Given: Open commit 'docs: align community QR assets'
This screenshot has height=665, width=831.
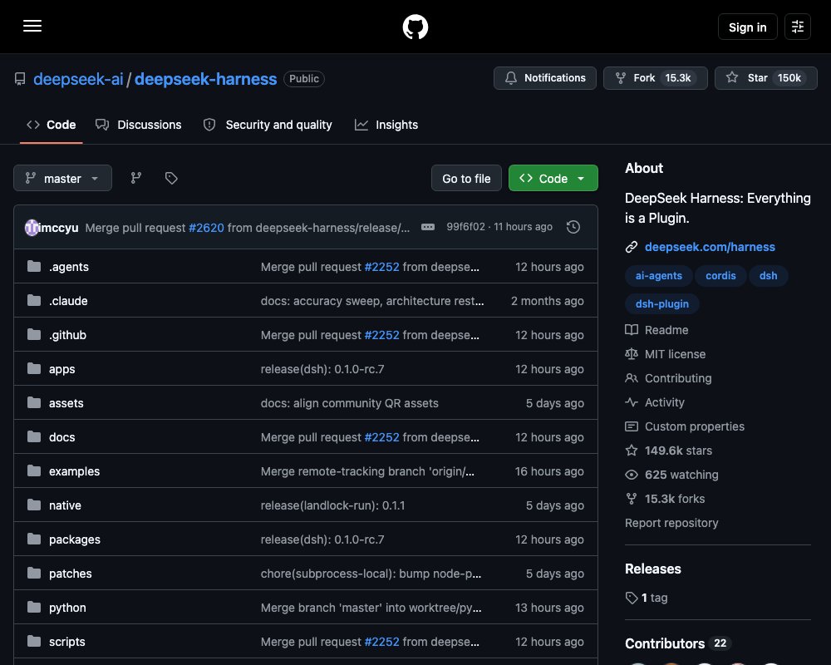Looking at the screenshot, I should [x=349, y=403].
